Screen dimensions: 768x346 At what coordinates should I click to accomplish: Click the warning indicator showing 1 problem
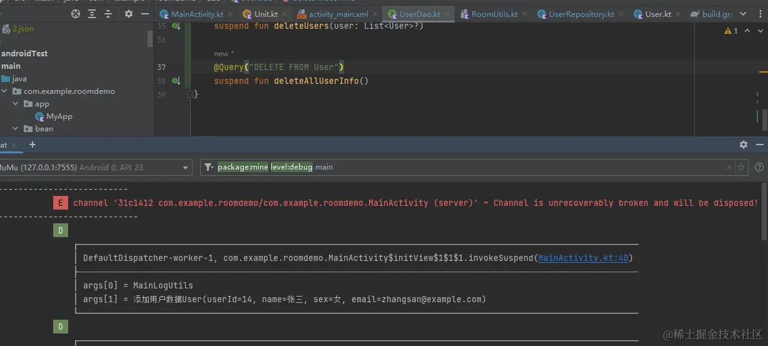click(730, 31)
